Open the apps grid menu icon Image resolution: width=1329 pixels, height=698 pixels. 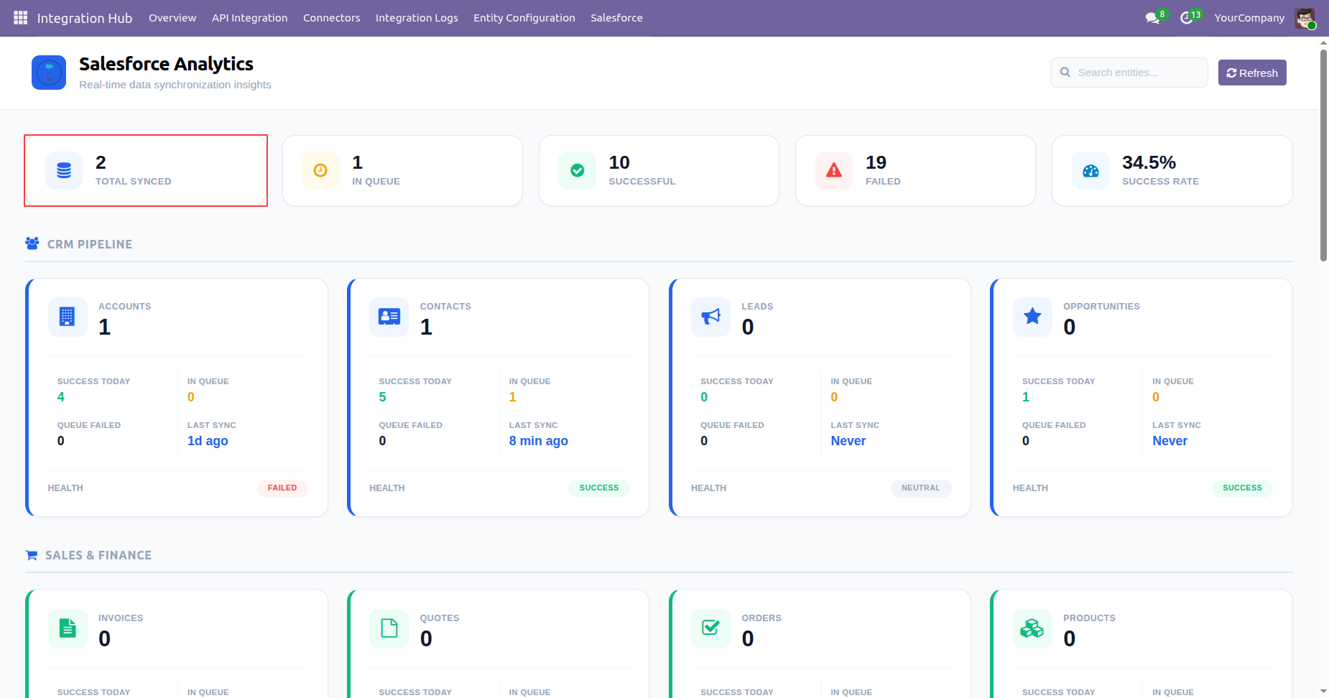20,17
